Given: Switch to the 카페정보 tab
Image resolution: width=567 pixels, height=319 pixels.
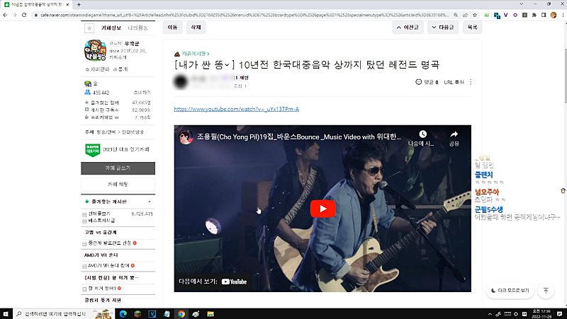Looking at the screenshot, I should click(x=111, y=28).
